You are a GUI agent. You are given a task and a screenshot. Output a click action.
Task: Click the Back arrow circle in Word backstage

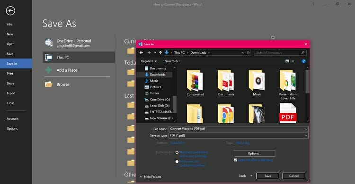point(10,11)
